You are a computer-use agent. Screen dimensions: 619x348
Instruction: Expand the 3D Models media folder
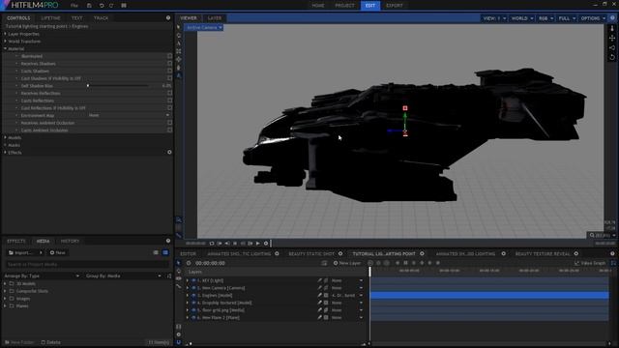[5, 283]
